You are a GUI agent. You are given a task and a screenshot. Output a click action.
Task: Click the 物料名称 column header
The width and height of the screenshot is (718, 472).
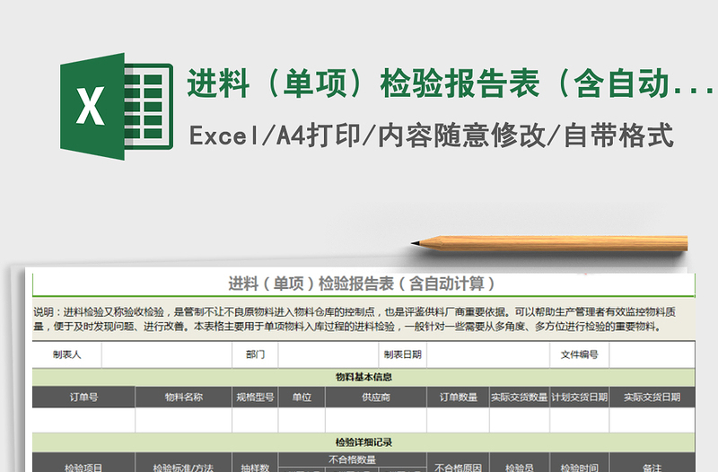click(x=184, y=397)
